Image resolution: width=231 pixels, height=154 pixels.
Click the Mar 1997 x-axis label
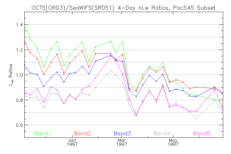coord(122,142)
